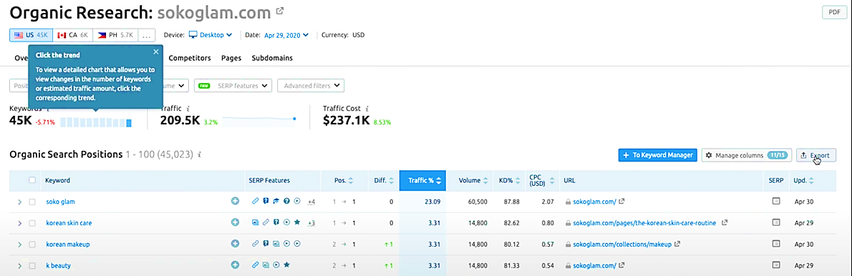View SERP snapshot icon for korean makeup
Viewport: 852px width, 276px height.
[776, 244]
